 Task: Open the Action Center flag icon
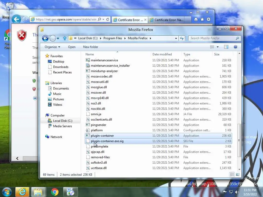(224, 192)
